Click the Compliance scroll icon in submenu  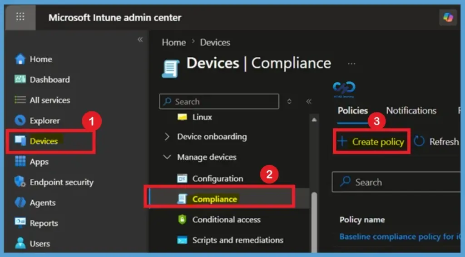[182, 199]
